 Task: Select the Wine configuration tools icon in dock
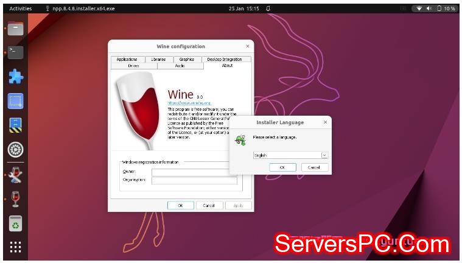pos(15,175)
